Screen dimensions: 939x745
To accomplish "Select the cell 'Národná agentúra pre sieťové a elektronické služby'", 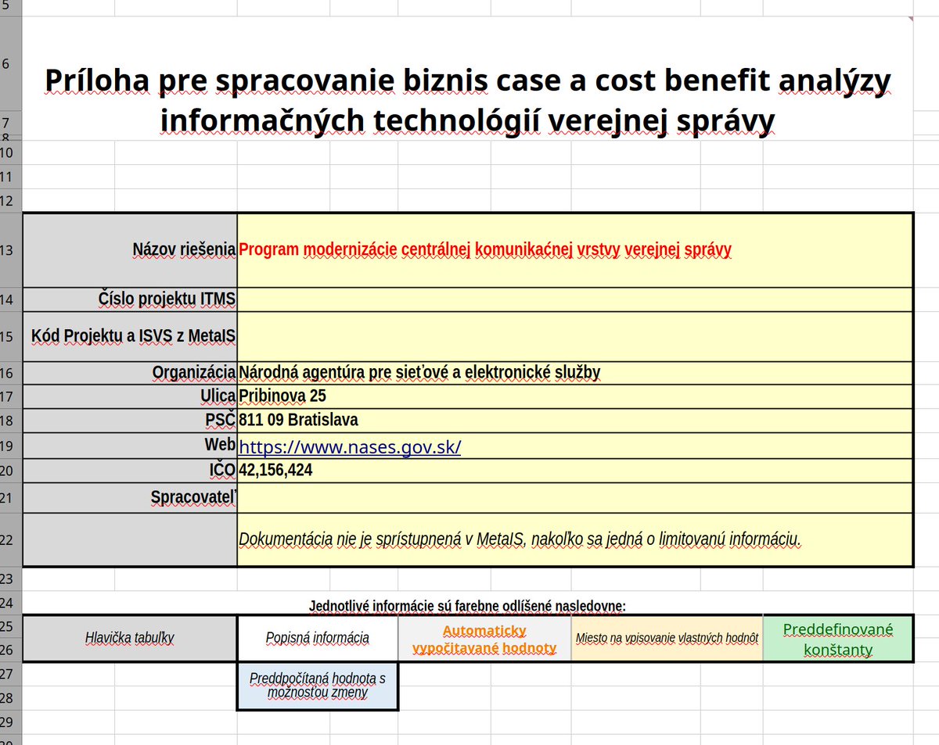I will click(575, 373).
